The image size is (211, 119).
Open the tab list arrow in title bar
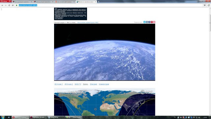pos(197,2)
